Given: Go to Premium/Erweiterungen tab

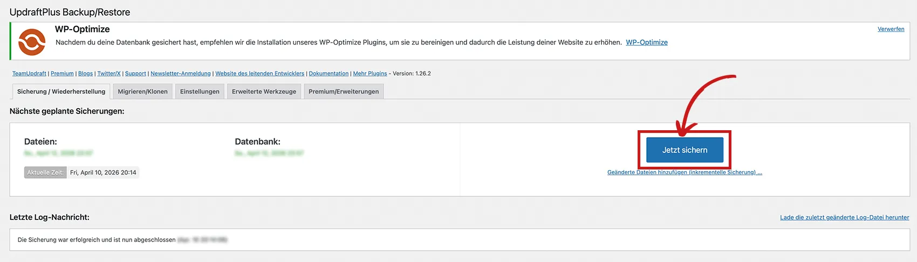Looking at the screenshot, I should (x=344, y=91).
